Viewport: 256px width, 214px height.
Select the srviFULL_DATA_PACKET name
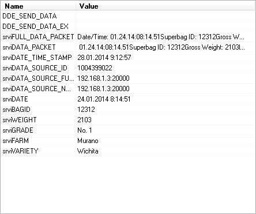point(38,37)
